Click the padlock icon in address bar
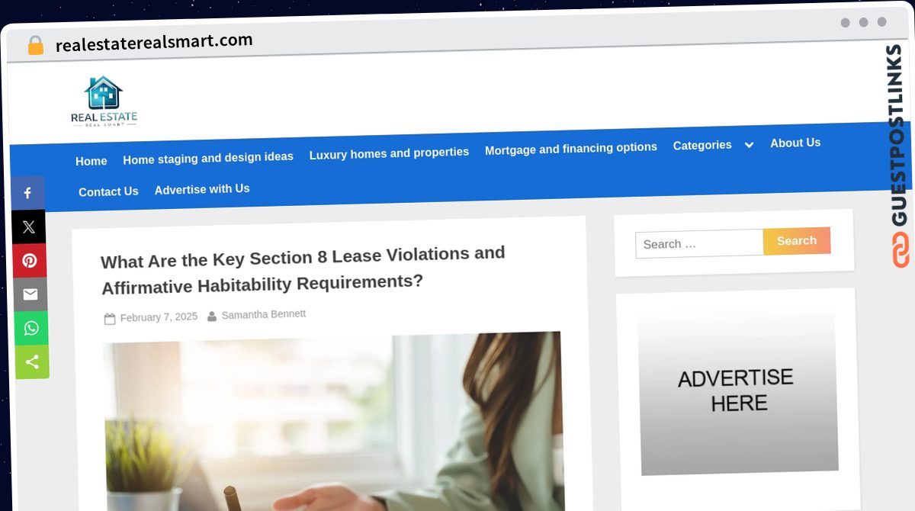The width and height of the screenshot is (915, 511). click(x=35, y=46)
